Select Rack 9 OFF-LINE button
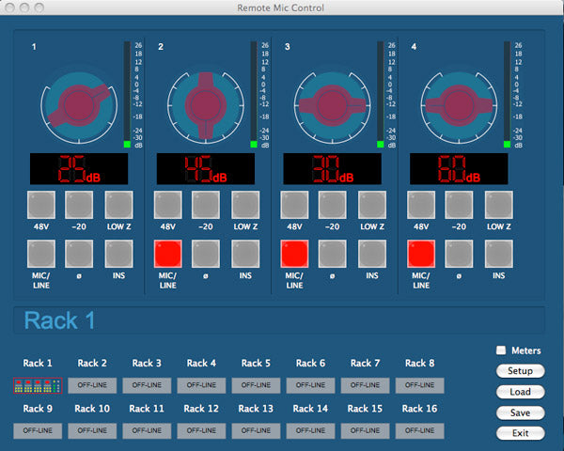This screenshot has width=564, height=451. coord(38,430)
